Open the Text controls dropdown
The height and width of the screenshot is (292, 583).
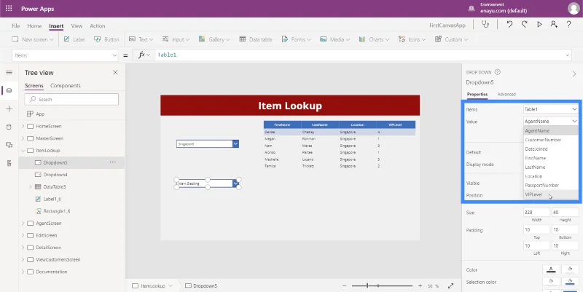point(141,39)
